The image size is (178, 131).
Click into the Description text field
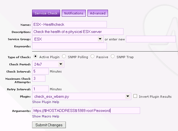(x=78, y=32)
